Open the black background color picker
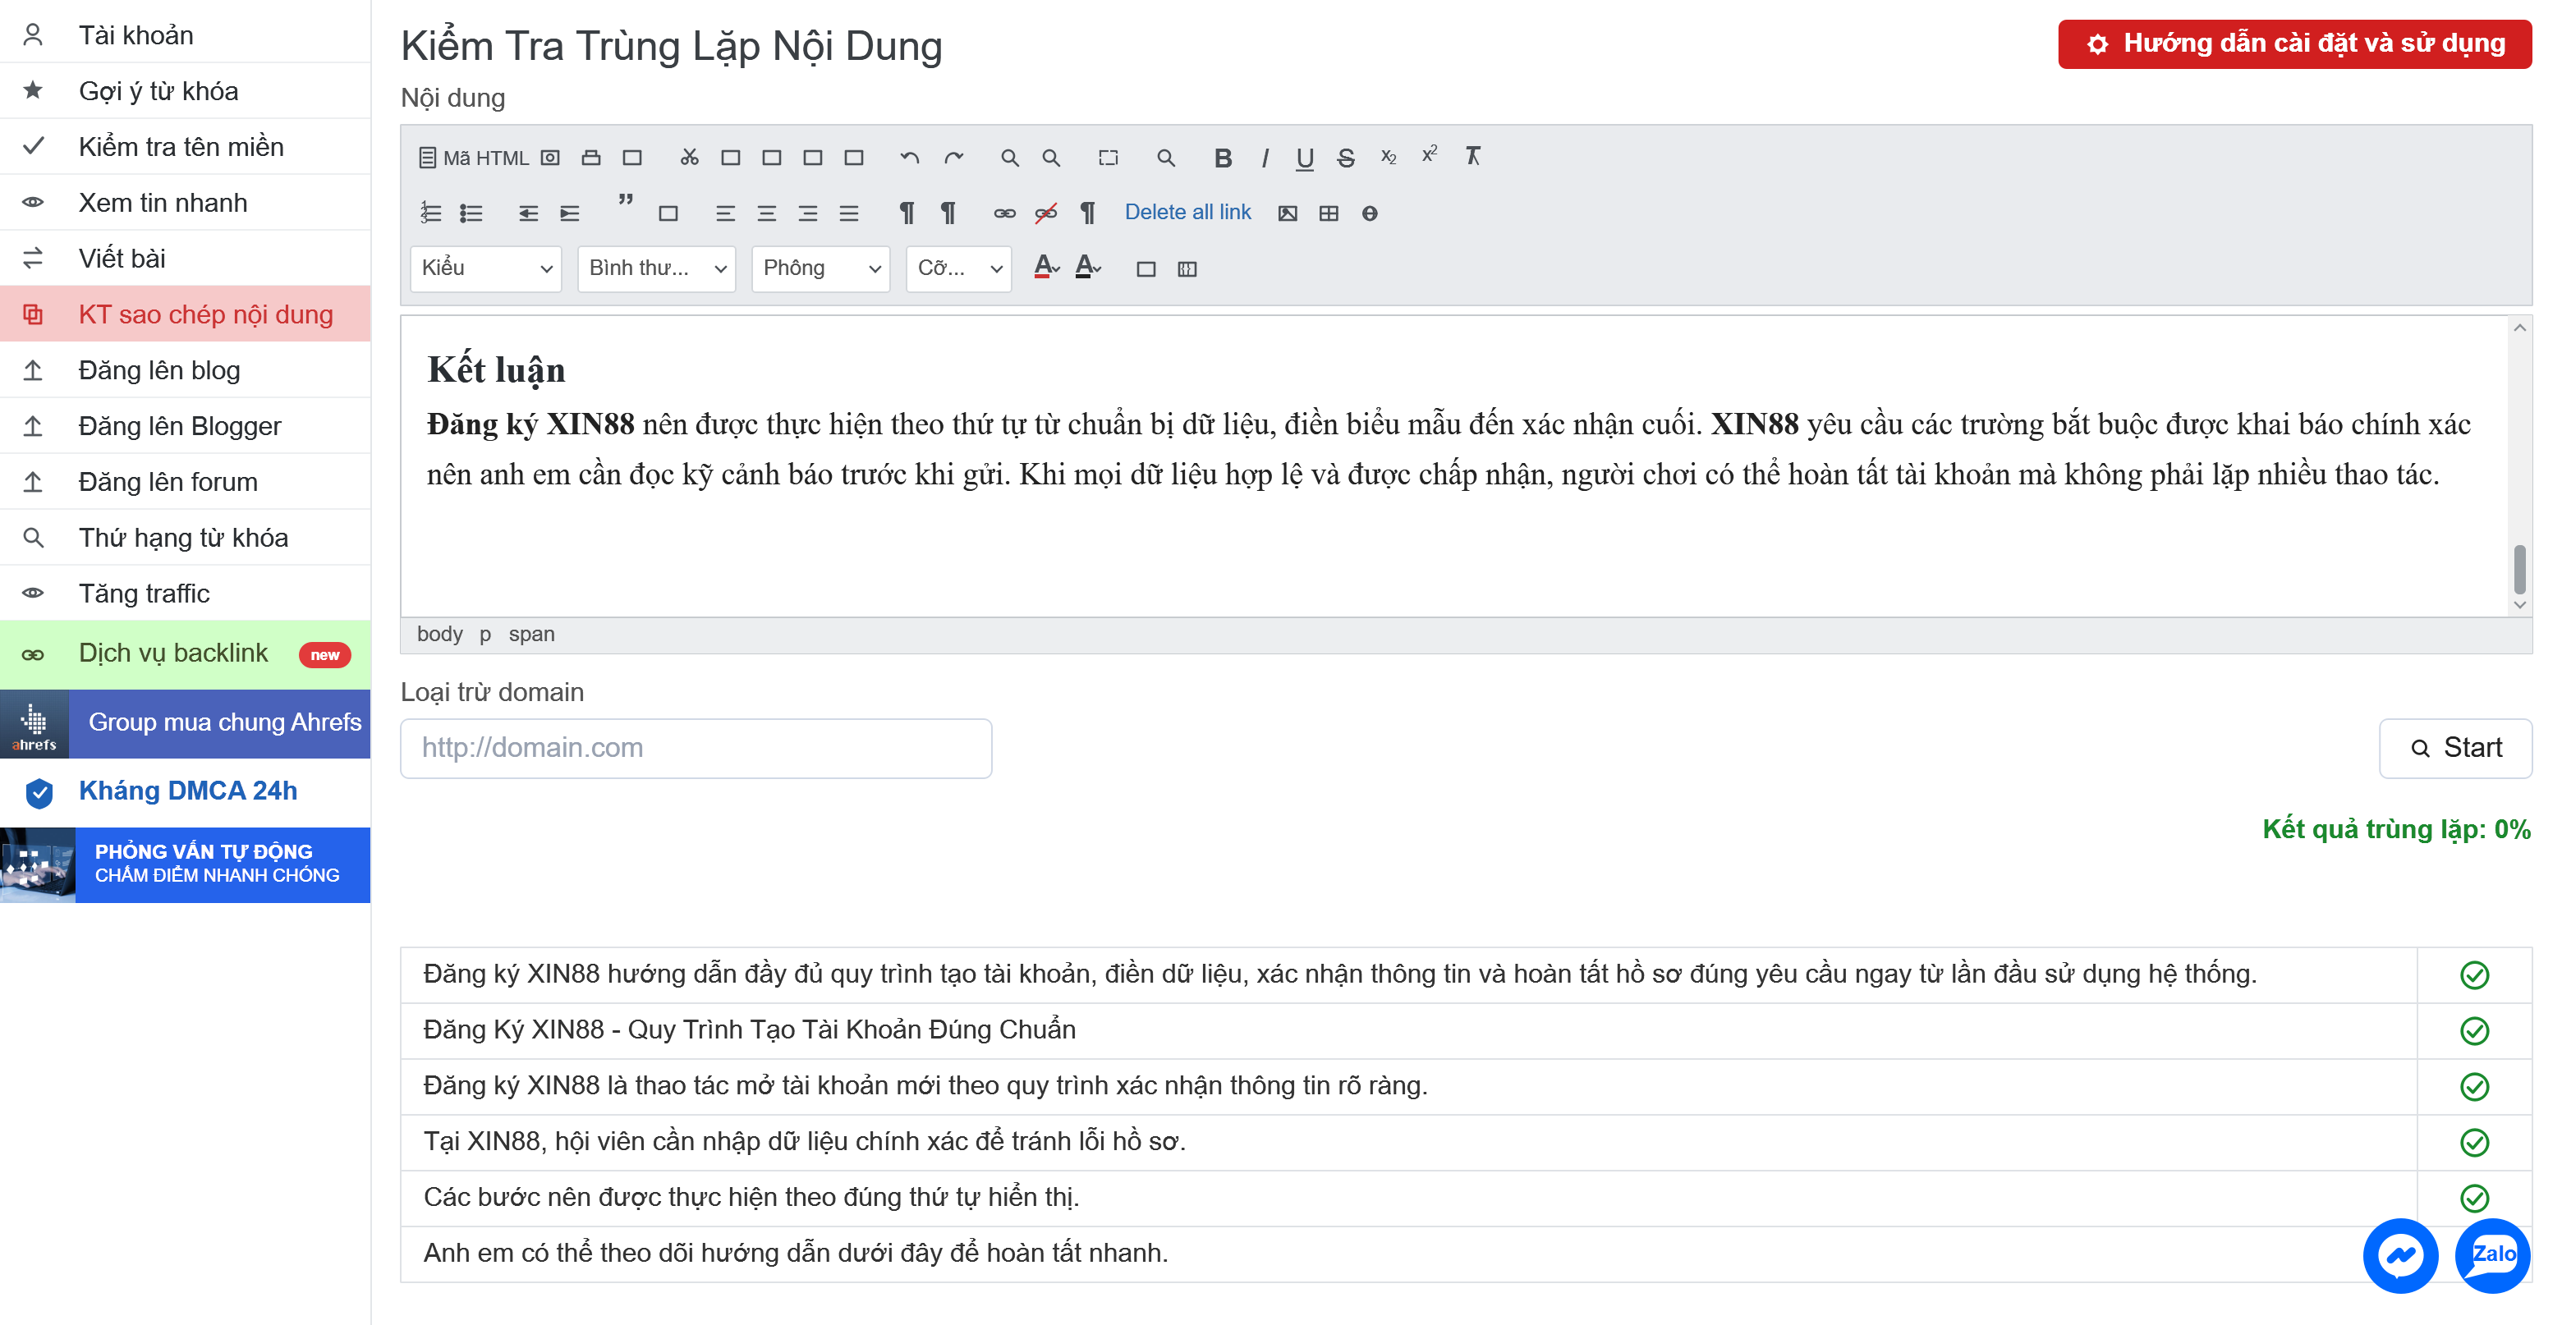Screen dimensions: 2562x1325 (1088, 266)
